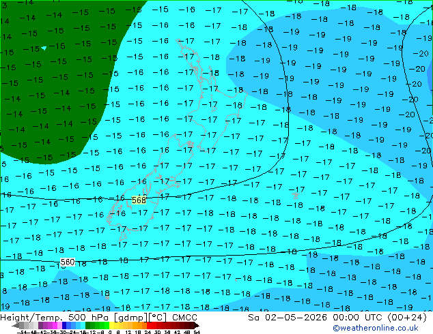Click the '0' value under the color scale
Image resolution: width=433 pixels, height=334 pixels.
pyautogui.click(x=110, y=332)
